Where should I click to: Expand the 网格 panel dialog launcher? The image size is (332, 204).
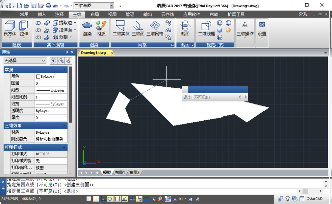coord(172,45)
